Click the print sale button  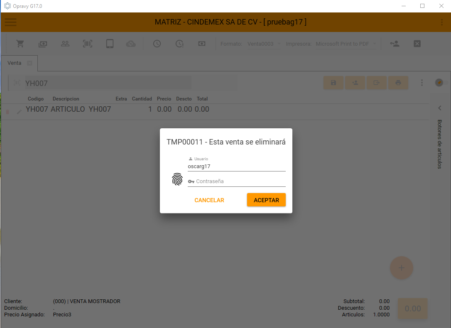398,83
